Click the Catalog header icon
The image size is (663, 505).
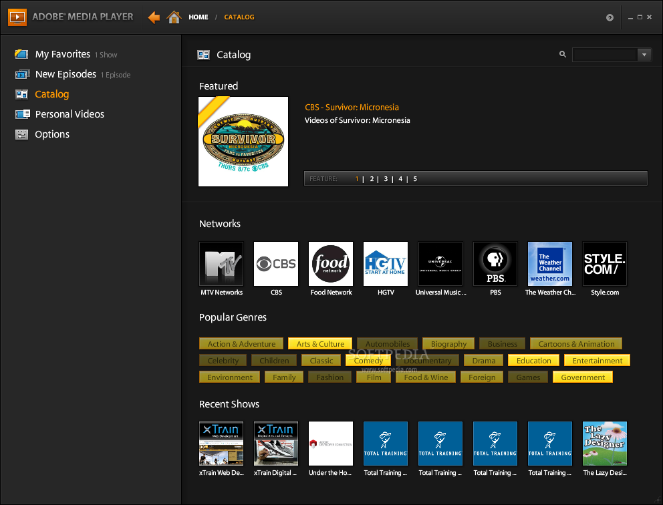coord(203,55)
